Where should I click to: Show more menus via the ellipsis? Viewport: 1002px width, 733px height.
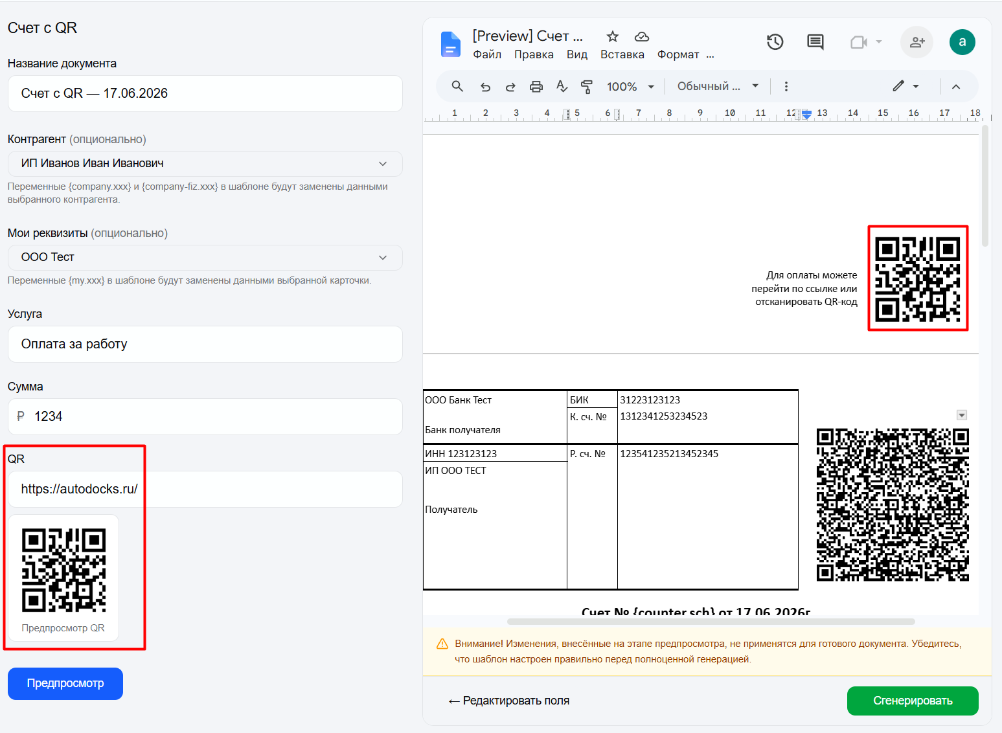pyautogui.click(x=711, y=55)
